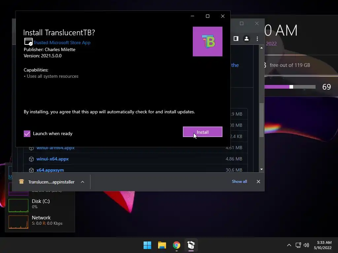This screenshot has width=338, height=253.
Task: Click the Publisher: Charles Milette text
Action: coord(50,49)
